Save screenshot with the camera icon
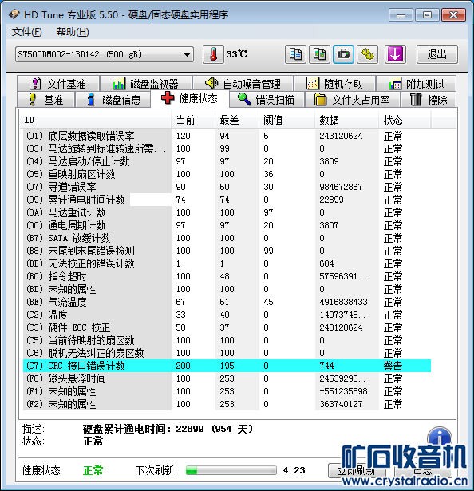The height and width of the screenshot is (491, 474). click(343, 54)
